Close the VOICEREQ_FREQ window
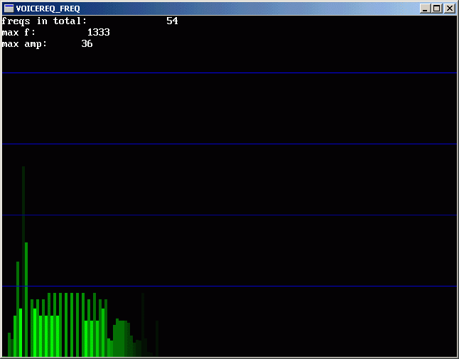This screenshot has height=359, width=459. point(449,9)
